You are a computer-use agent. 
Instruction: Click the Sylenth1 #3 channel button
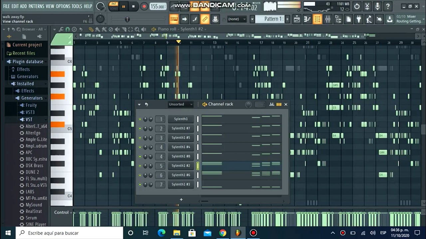click(x=181, y=184)
